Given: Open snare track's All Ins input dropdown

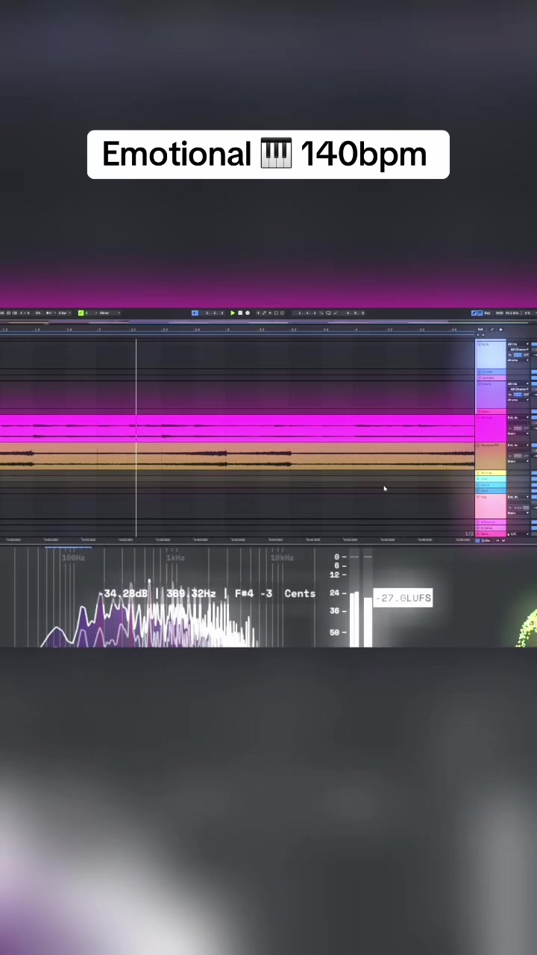Looking at the screenshot, I should click(x=518, y=383).
